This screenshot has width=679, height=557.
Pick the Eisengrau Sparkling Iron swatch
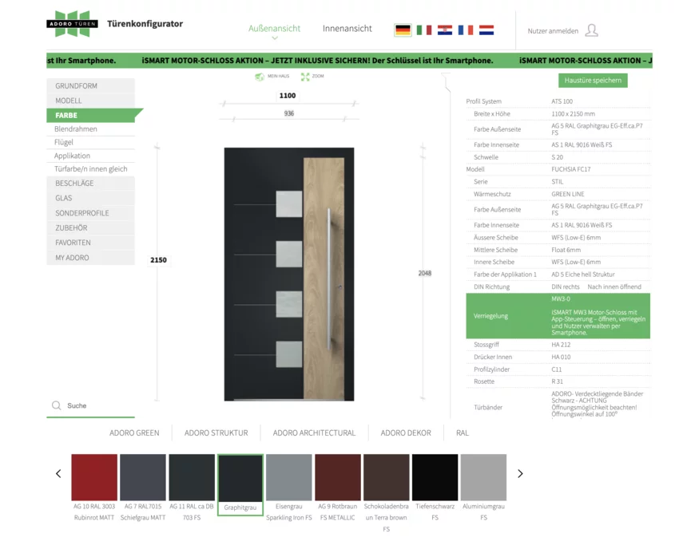tap(289, 477)
